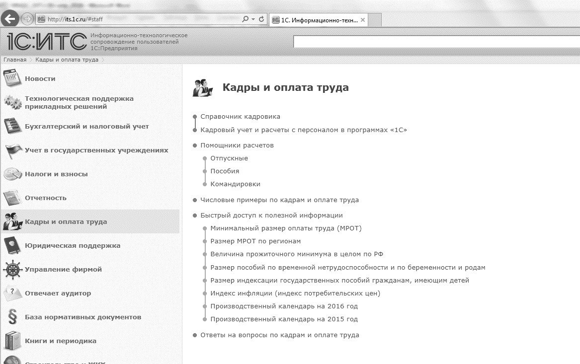Close the 1С Информационно-техн... tab
The image size is (580, 364).
tap(363, 20)
